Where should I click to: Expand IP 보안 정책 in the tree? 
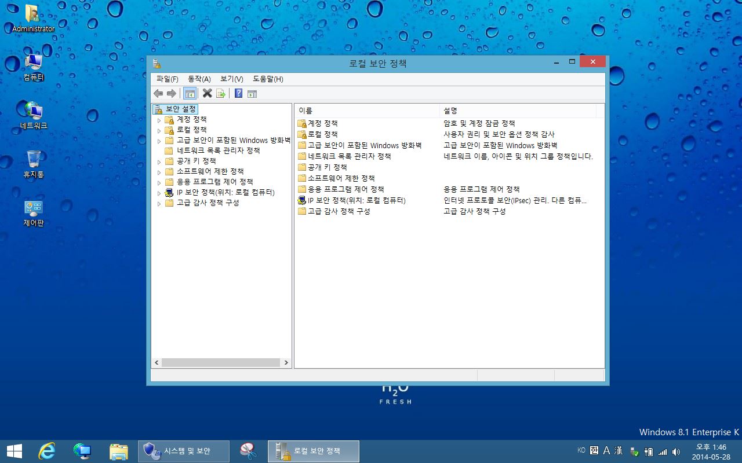click(159, 193)
